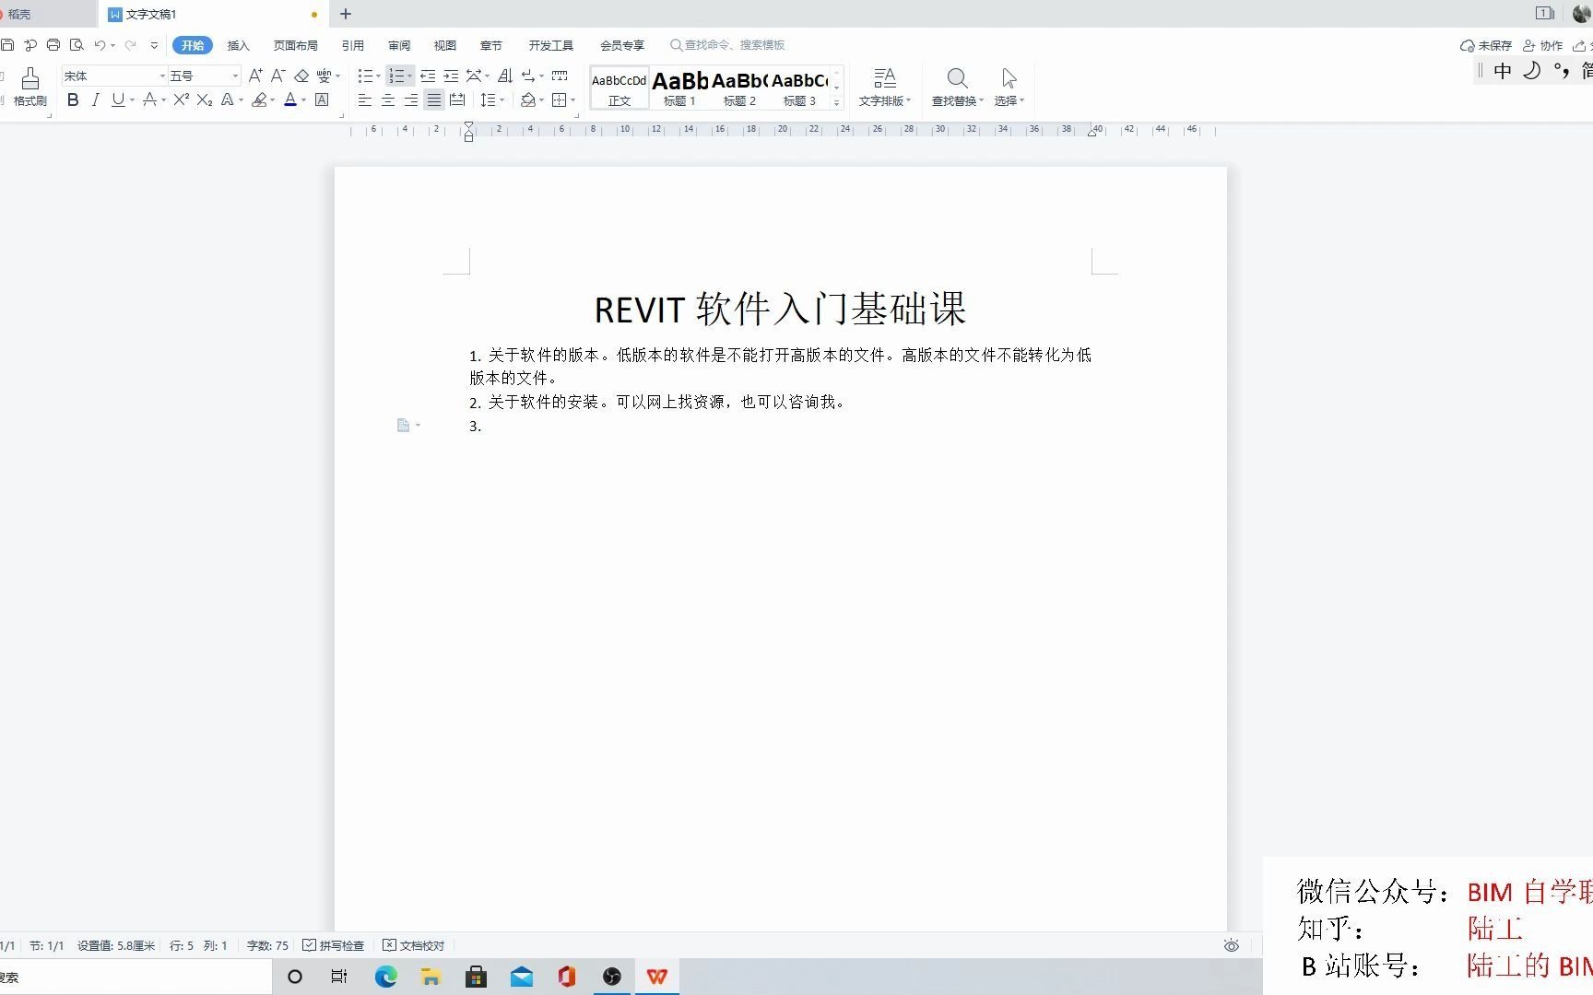
Task: Toggle strikethrough text formatting
Action: coord(149,99)
